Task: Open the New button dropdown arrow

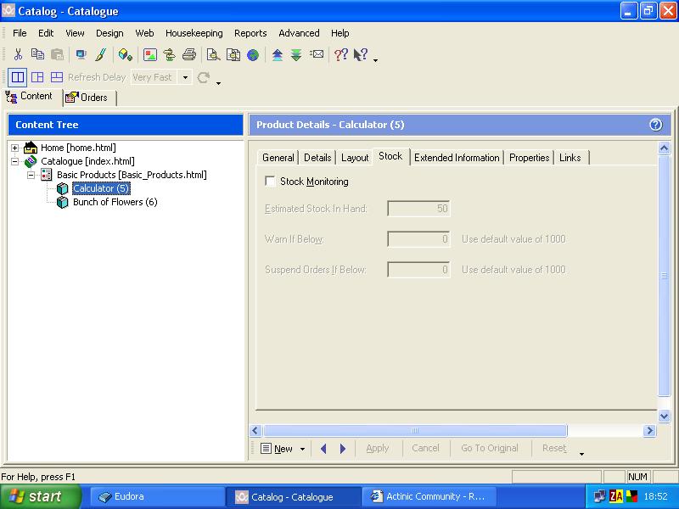Action: pos(302,449)
